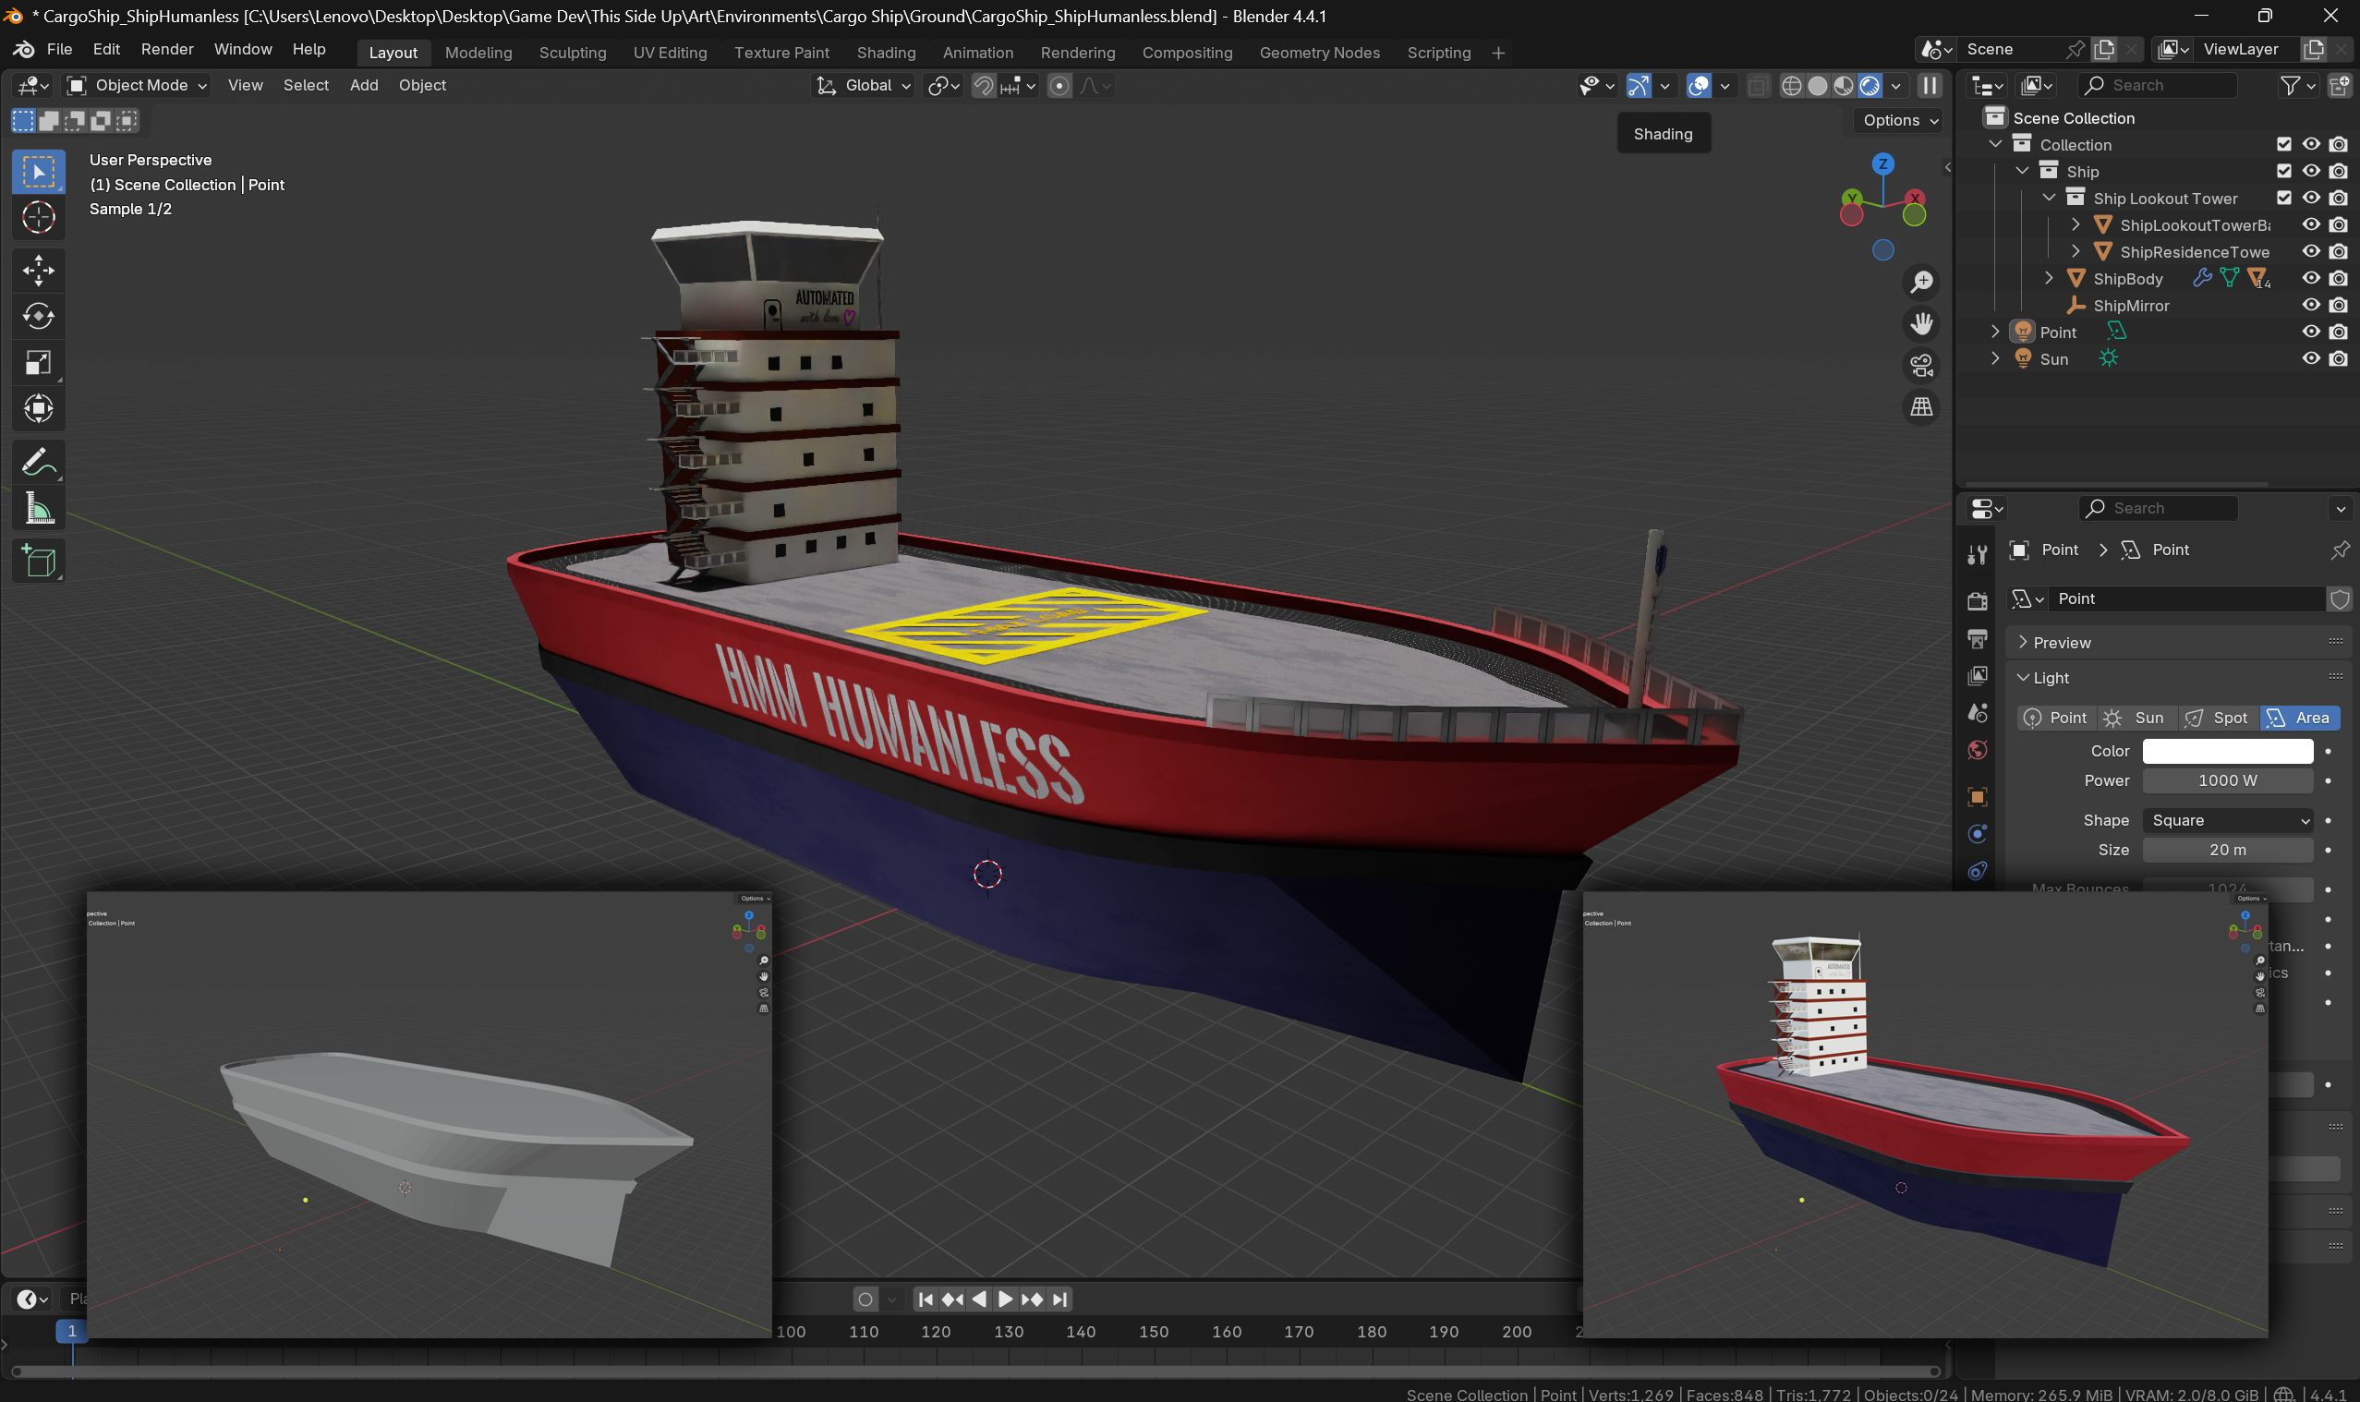
Task: Switch to orthographic view with grid icon
Action: coord(1921,407)
